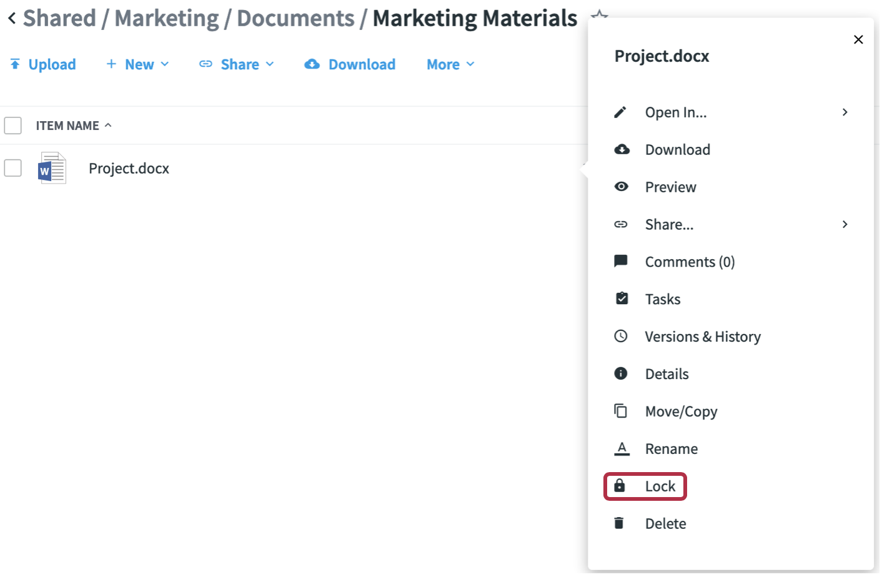Expand the New dropdown chevron
Viewport: 882px width, 577px height.
point(166,64)
